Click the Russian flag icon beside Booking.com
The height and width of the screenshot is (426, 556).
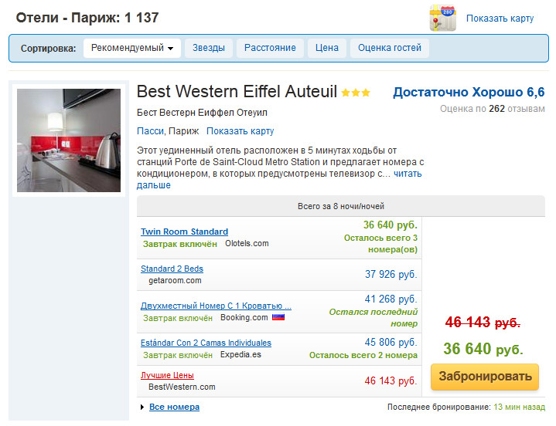pos(278,317)
